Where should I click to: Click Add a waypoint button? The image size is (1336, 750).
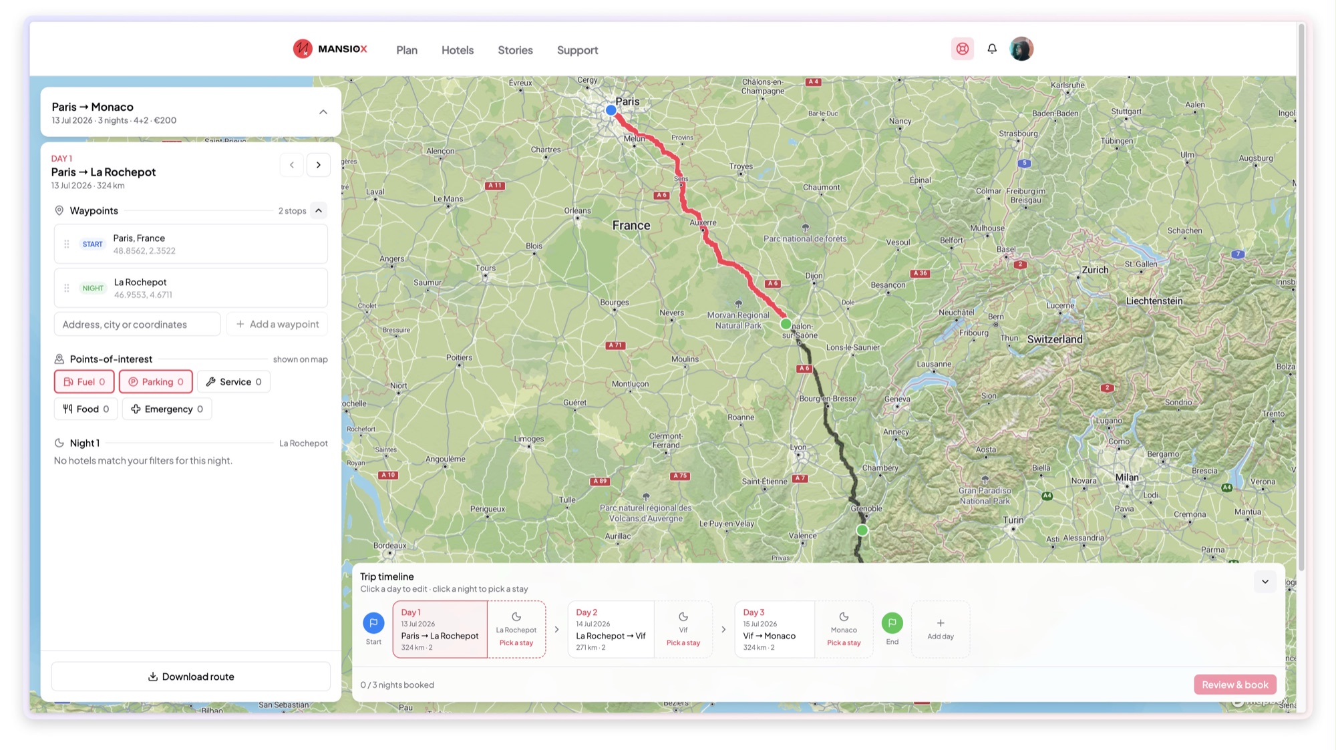(x=277, y=325)
